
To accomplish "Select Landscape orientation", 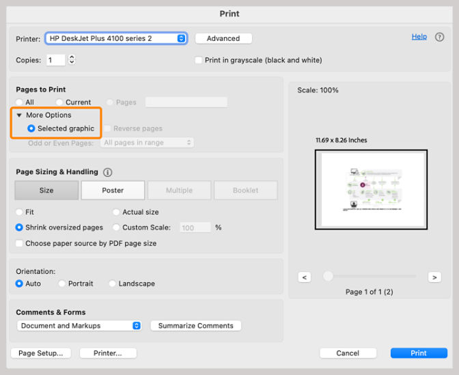I will pyautogui.click(x=113, y=283).
